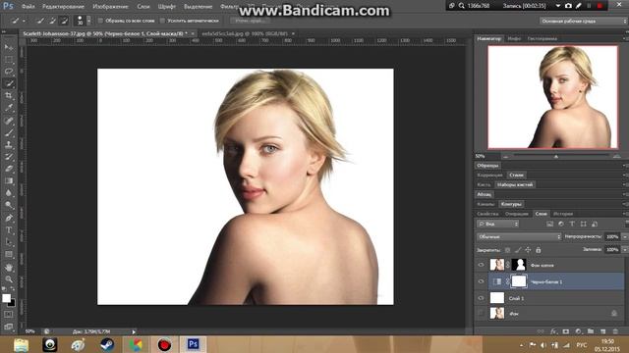This screenshot has height=353, width=629.
Task: Show the 'Фон' background layer
Action: point(481,314)
